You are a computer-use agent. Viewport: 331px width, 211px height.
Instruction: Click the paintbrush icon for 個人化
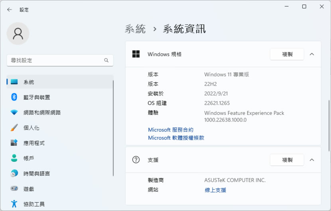pos(14,128)
